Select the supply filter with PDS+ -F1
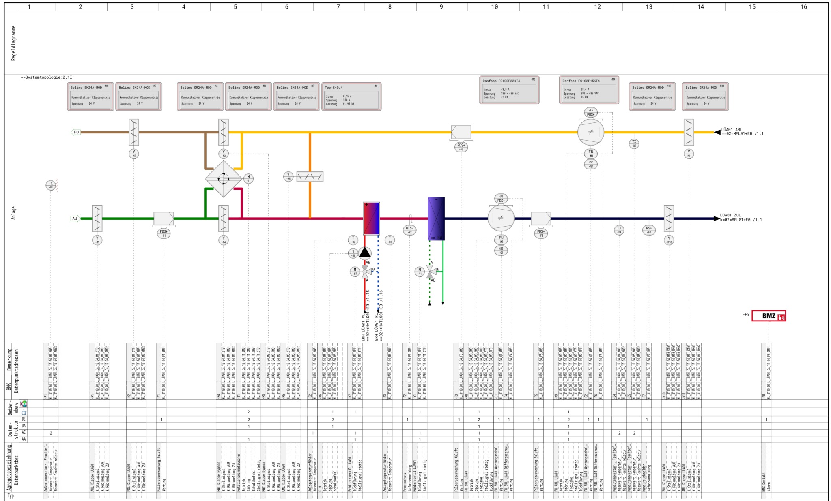This screenshot has height=501, width=831. coord(164,218)
